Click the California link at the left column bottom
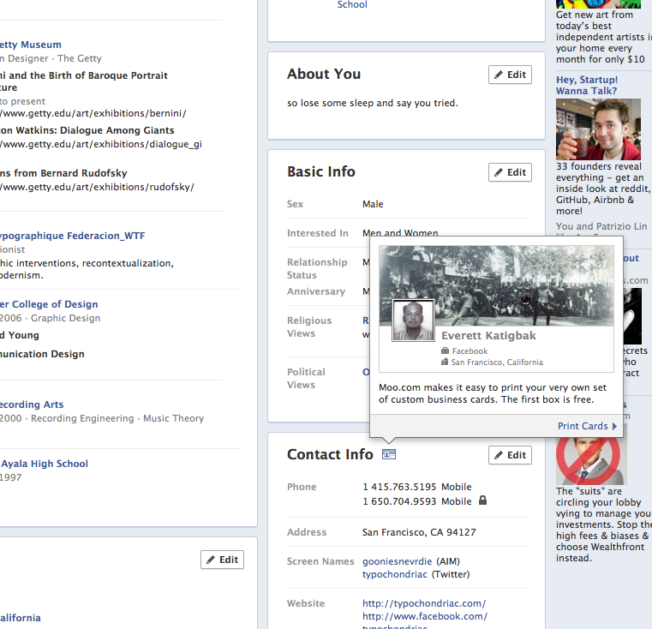The image size is (652, 629). (21, 618)
